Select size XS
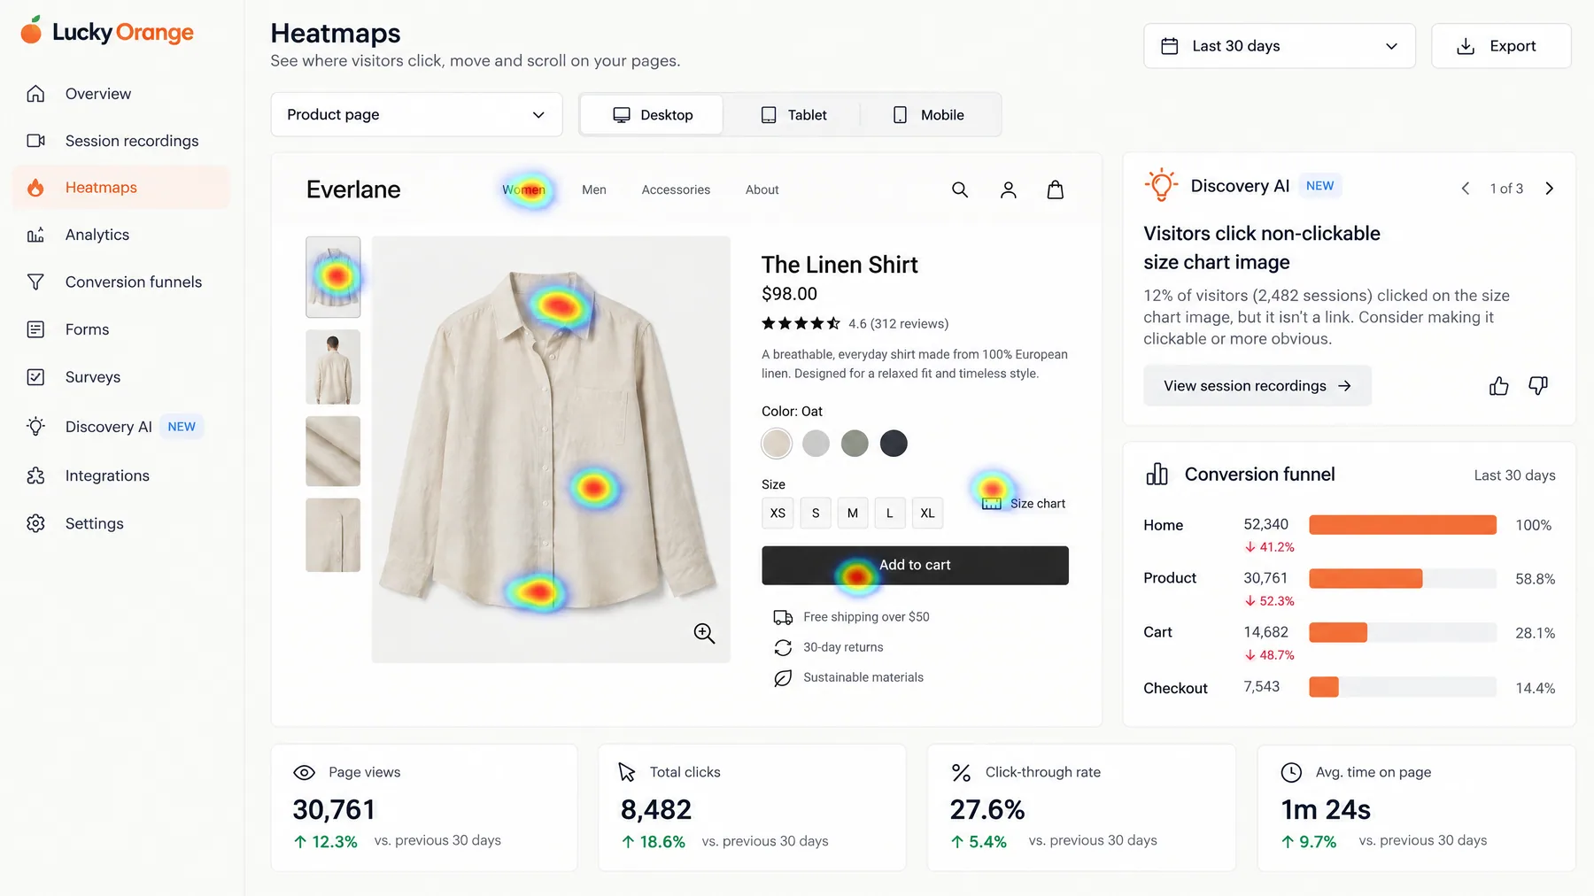Viewport: 1594px width, 896px height. pyautogui.click(x=778, y=514)
